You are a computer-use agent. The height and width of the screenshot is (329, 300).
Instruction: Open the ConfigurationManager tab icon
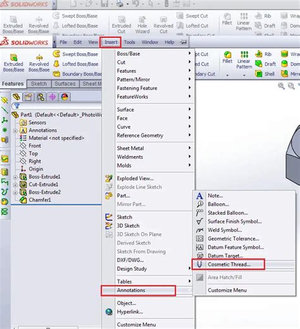tap(41, 97)
